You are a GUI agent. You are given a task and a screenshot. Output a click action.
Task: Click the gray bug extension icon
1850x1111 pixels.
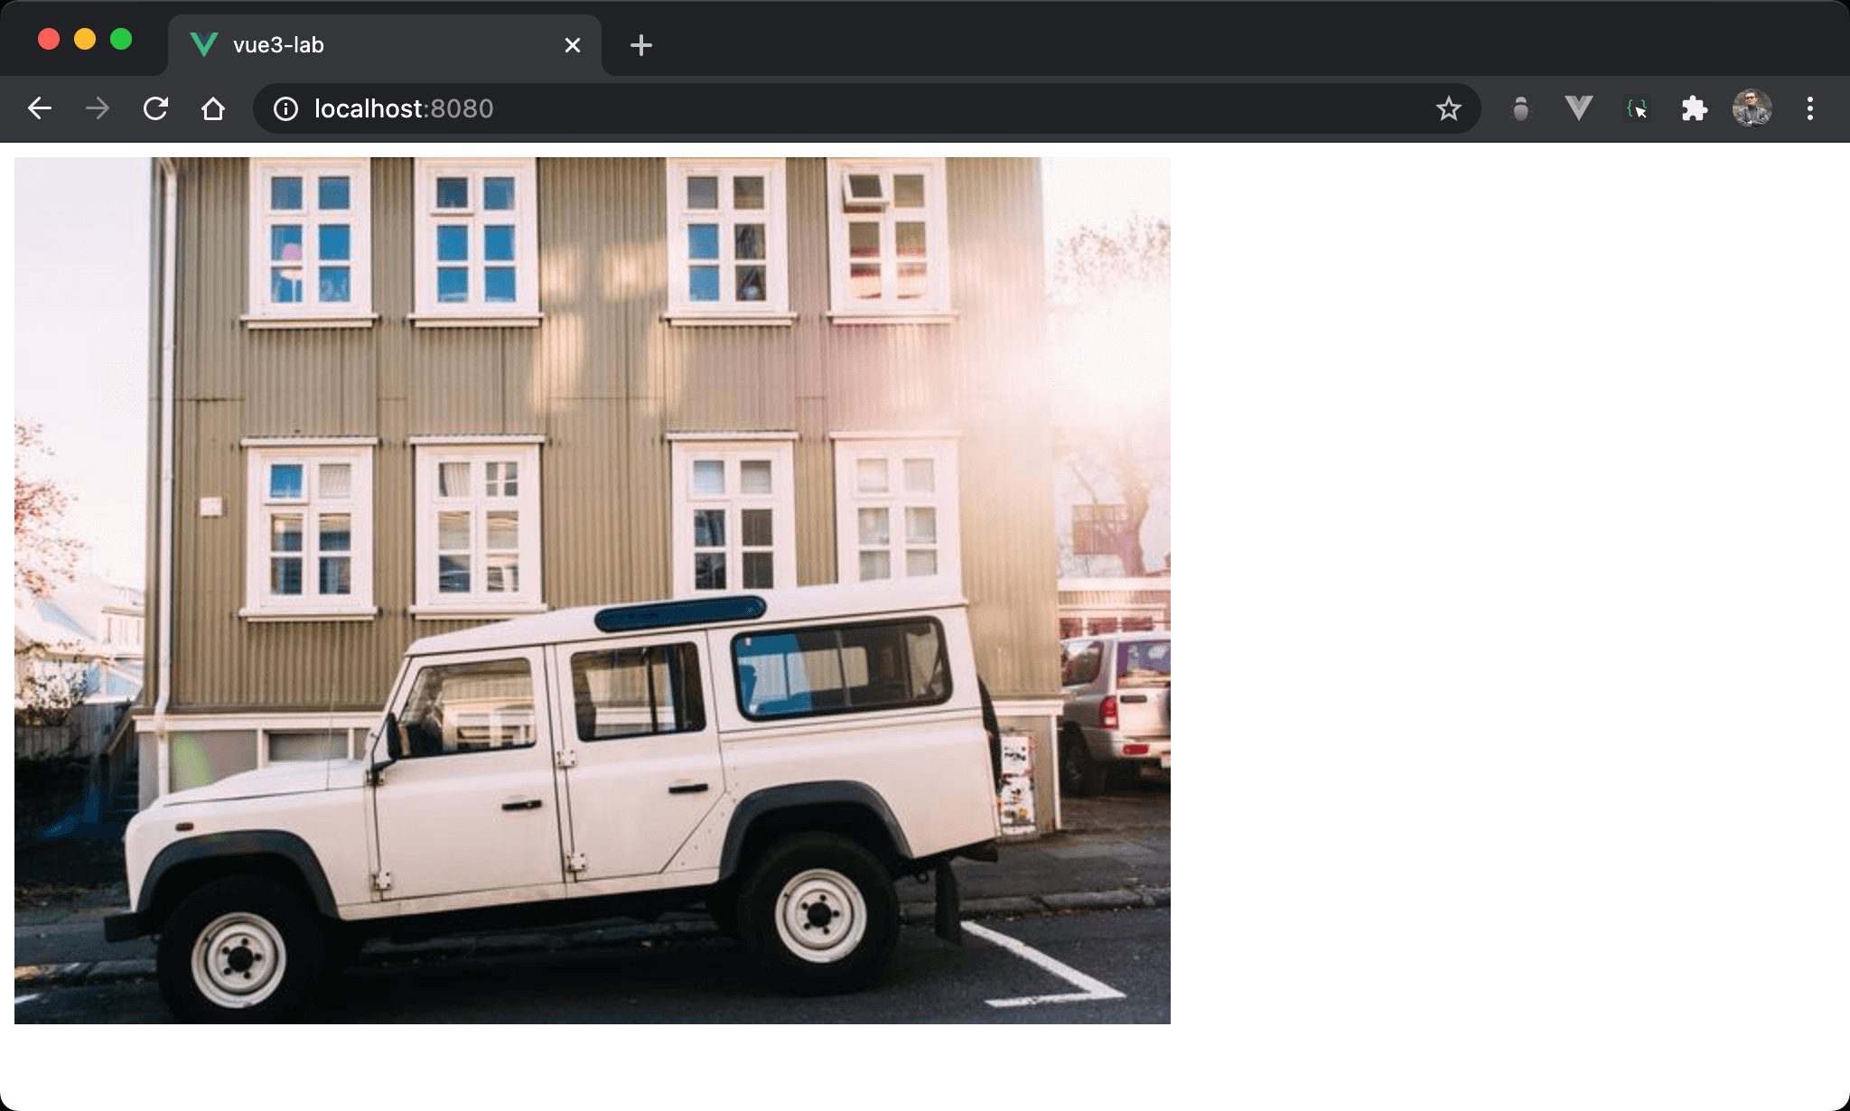point(1521,109)
